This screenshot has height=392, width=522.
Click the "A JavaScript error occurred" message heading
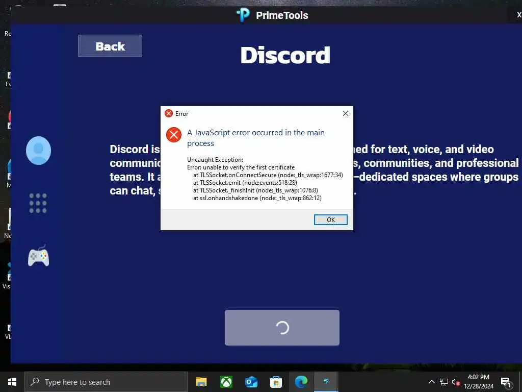pos(256,138)
